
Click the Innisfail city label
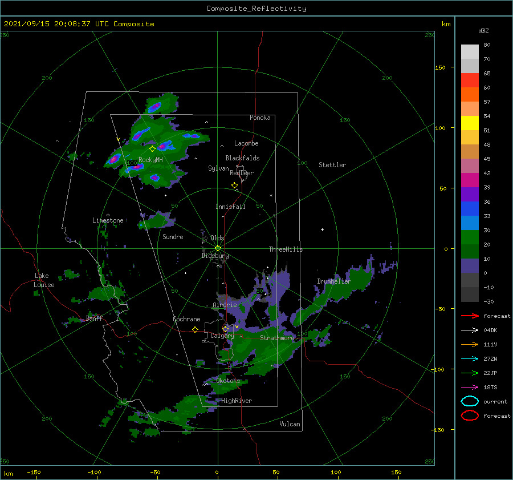[x=230, y=207]
